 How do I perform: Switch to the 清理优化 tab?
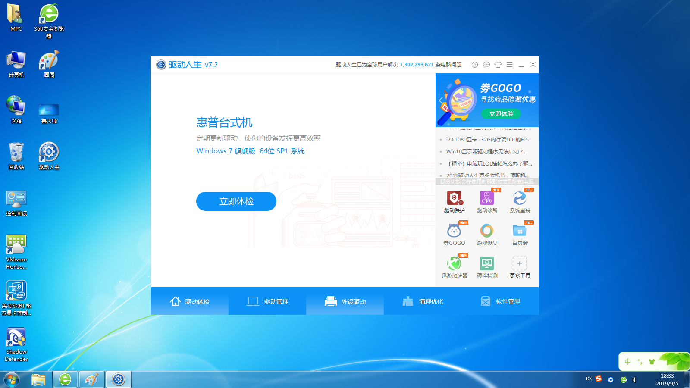pos(423,301)
